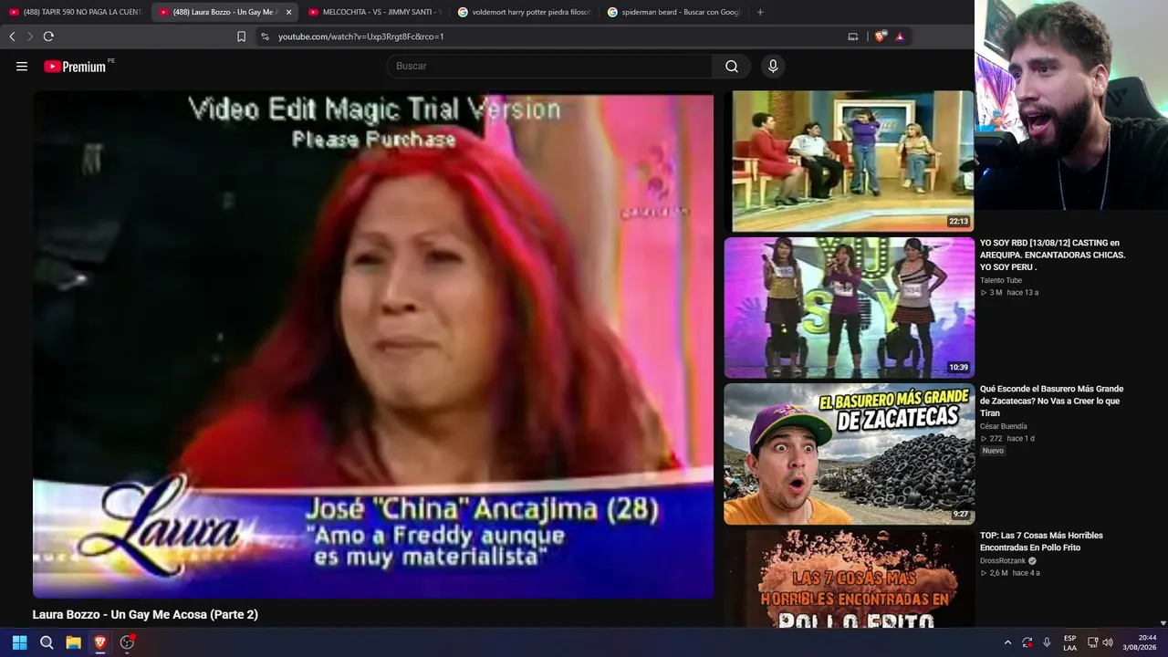The image size is (1168, 657).
Task: Open site settings icon beside the URL
Action: pos(265,36)
